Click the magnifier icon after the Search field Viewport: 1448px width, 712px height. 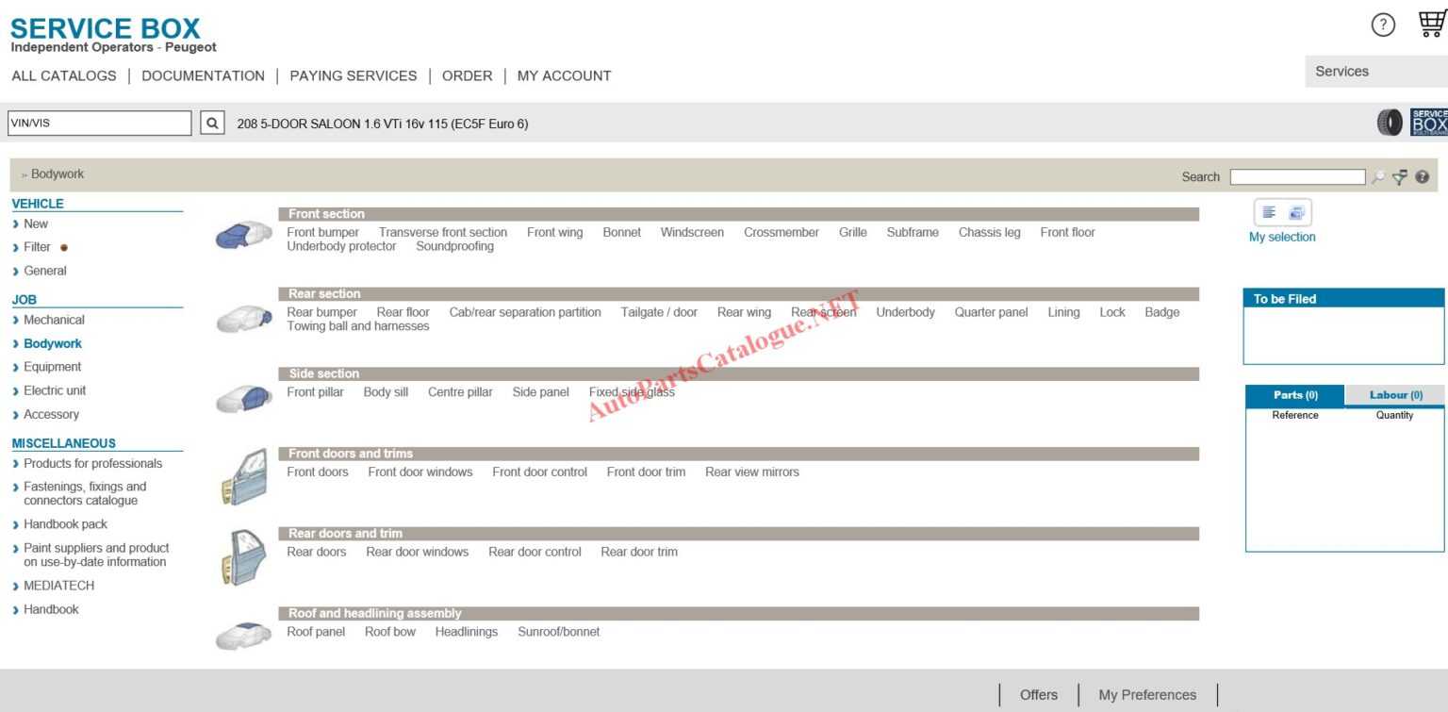click(1377, 176)
